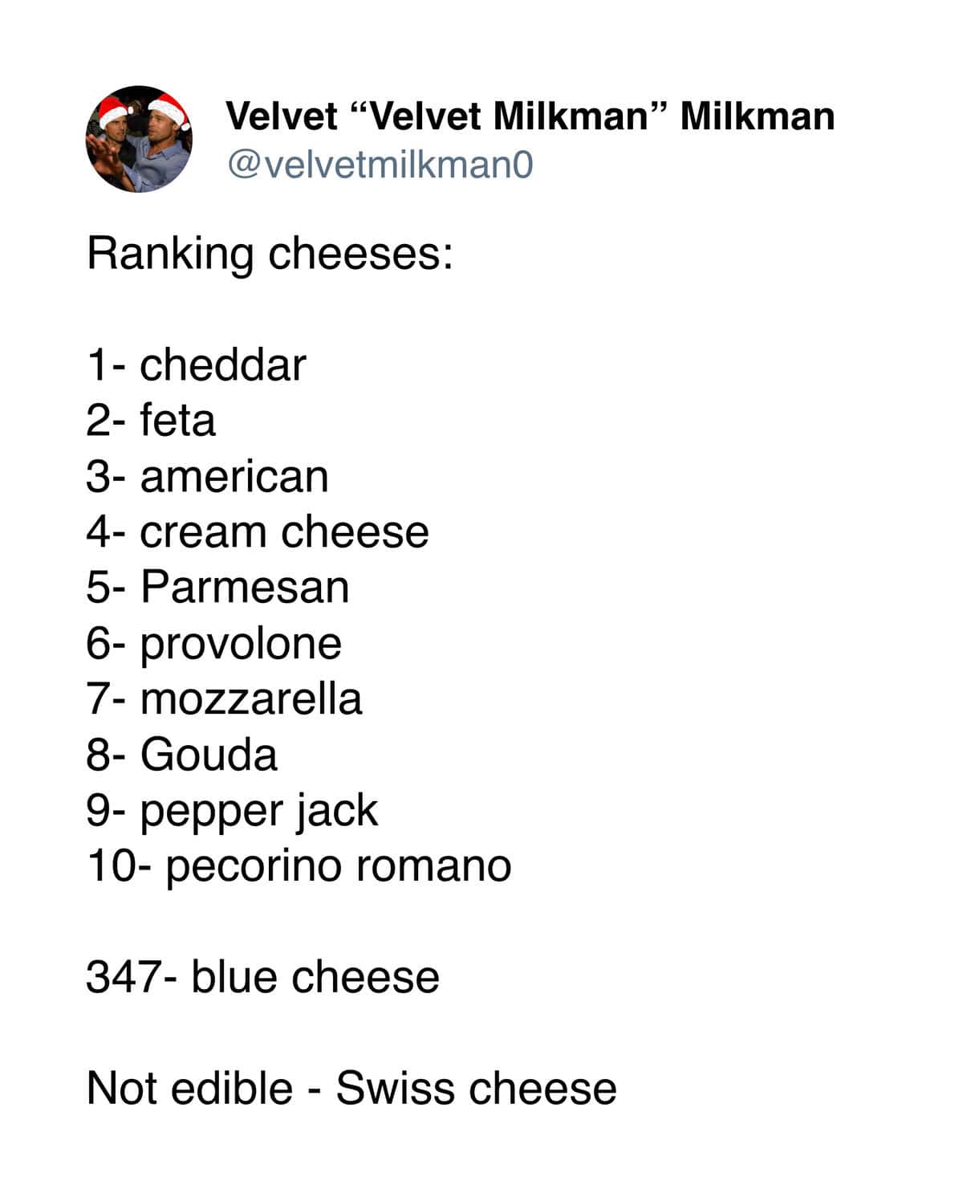The height and width of the screenshot is (1201, 963).
Task: Select the "5- Parmesan" line
Action: click(x=217, y=587)
